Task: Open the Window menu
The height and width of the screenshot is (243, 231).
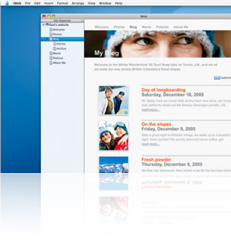Action: click(105, 3)
